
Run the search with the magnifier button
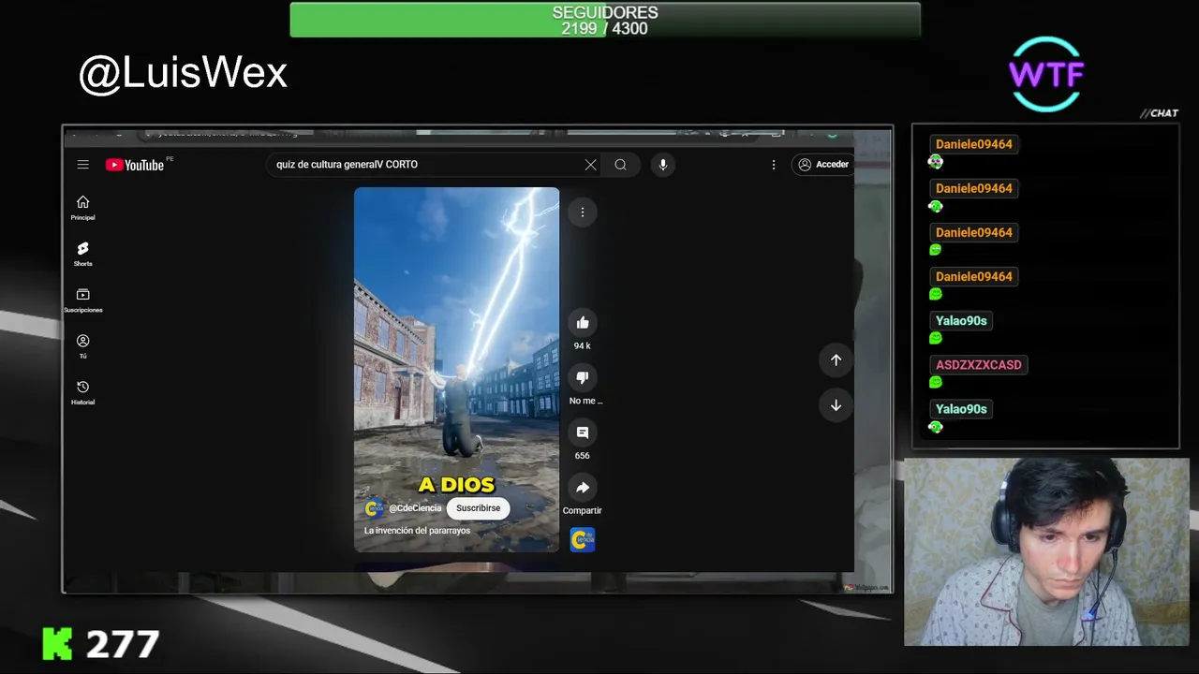pos(620,165)
